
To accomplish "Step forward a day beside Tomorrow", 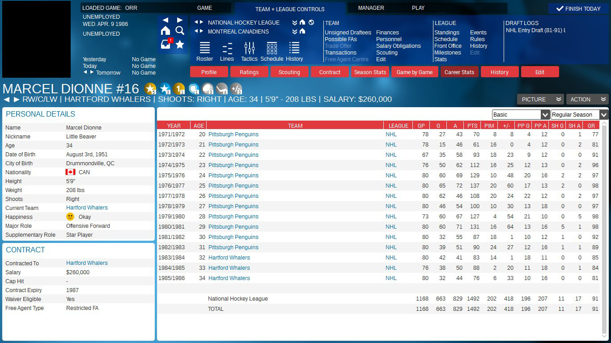I will pos(92,72).
